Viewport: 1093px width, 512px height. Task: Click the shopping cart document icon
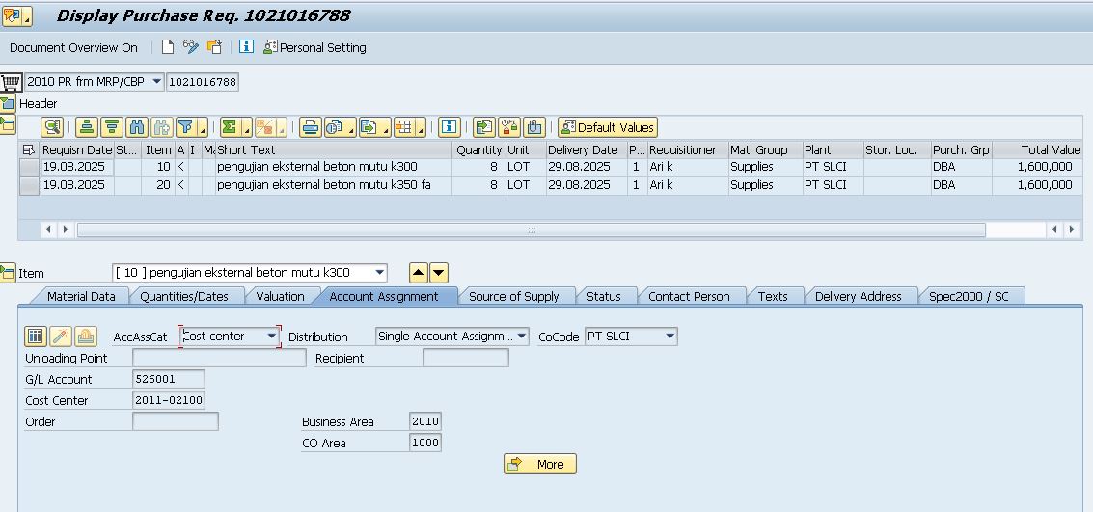pos(11,82)
